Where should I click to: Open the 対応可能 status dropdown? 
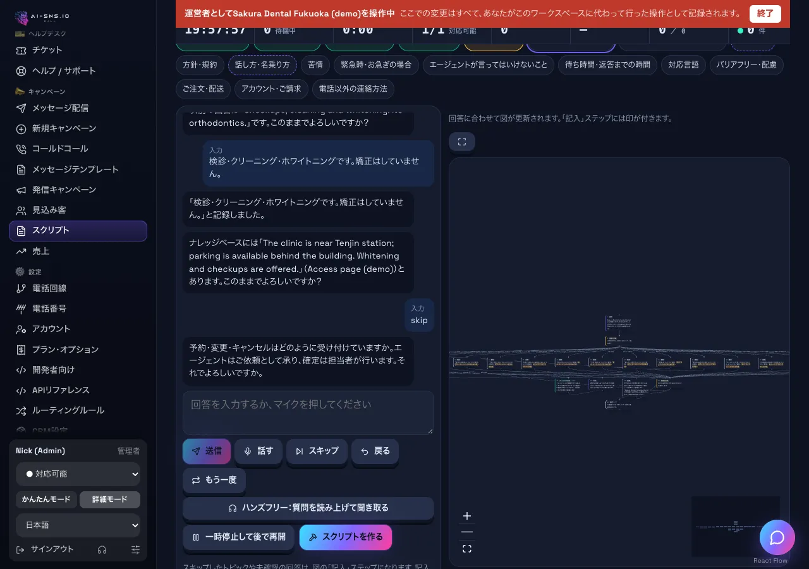(78, 474)
